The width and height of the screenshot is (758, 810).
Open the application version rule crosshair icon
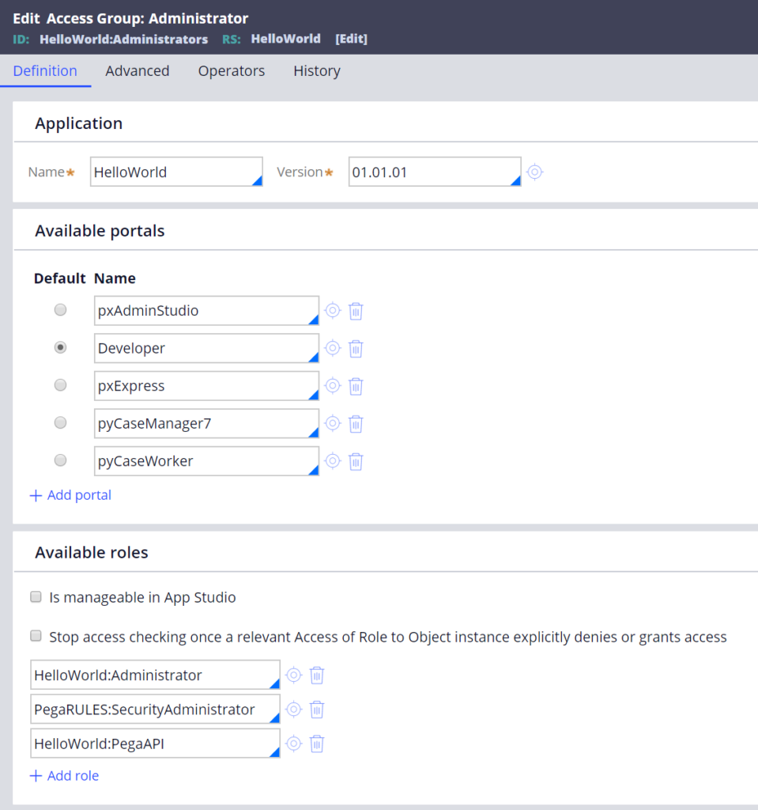(535, 172)
